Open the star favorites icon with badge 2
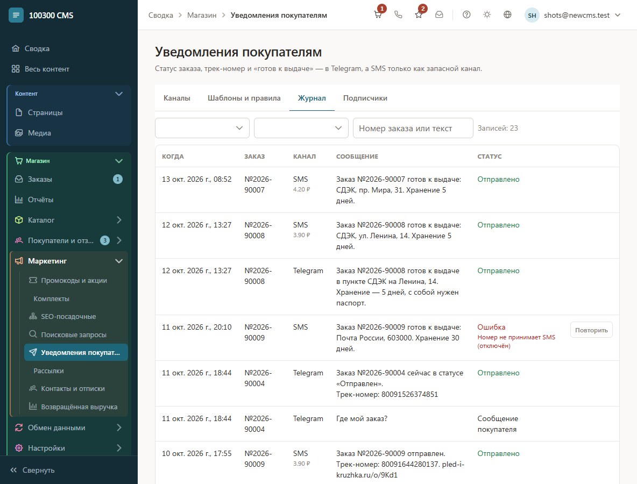Image resolution: width=637 pixels, height=484 pixels. click(419, 15)
